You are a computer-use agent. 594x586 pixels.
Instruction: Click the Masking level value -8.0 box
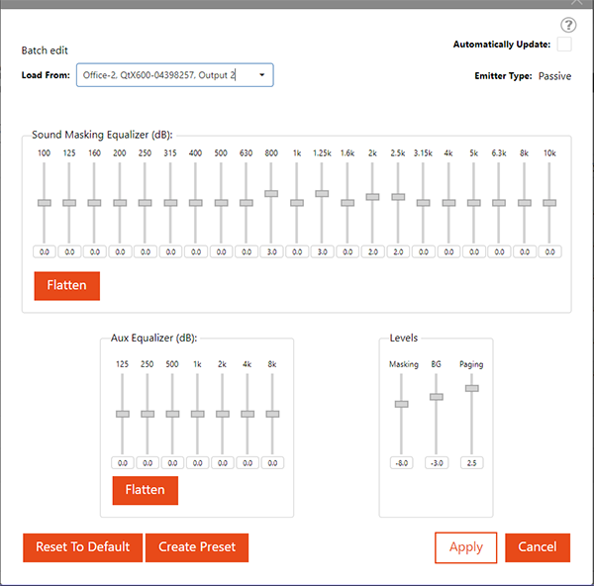tap(402, 463)
